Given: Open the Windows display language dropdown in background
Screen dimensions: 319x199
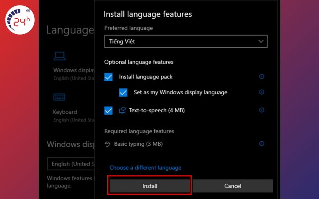Looking at the screenshot, I should [71, 164].
